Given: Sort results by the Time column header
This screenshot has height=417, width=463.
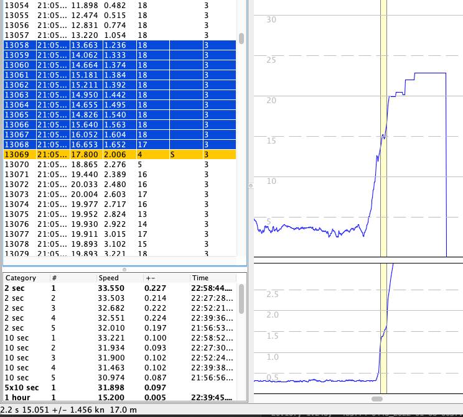Looking at the screenshot, I should click(x=200, y=278).
